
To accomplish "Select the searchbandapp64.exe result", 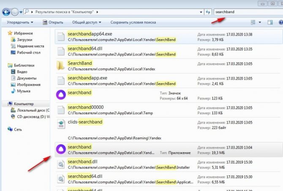I will [x=169, y=37].
